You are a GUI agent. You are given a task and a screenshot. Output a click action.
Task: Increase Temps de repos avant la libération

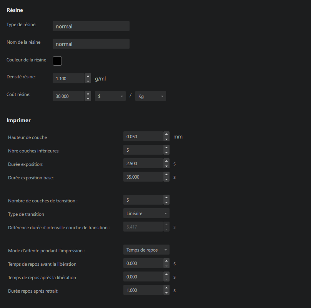coord(166,261)
